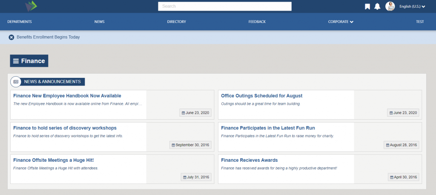
Task: Click the calendar icon next to September 30, 2016
Action: (x=173, y=145)
